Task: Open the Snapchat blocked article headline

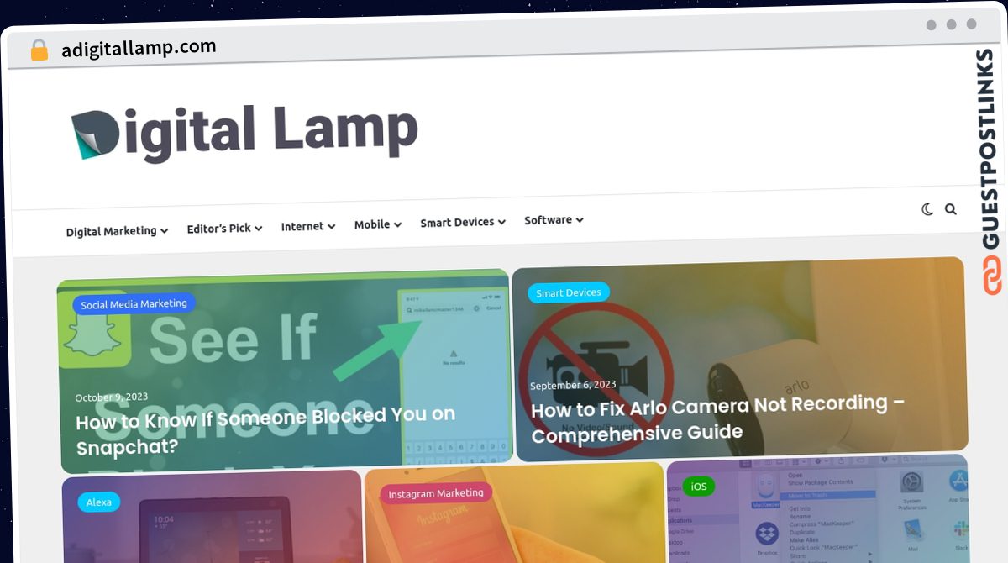Action: click(265, 430)
